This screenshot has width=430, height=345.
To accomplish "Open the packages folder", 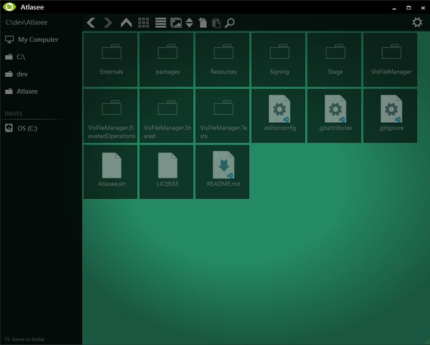I will click(166, 60).
